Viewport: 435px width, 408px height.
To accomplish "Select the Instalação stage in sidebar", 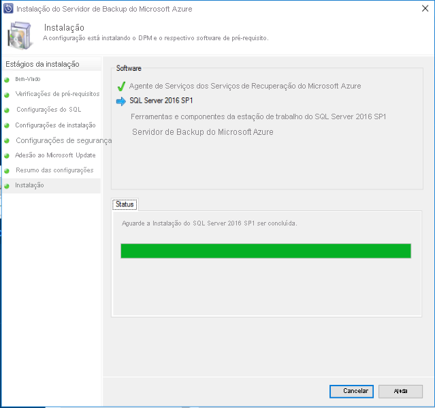I will [x=29, y=185].
